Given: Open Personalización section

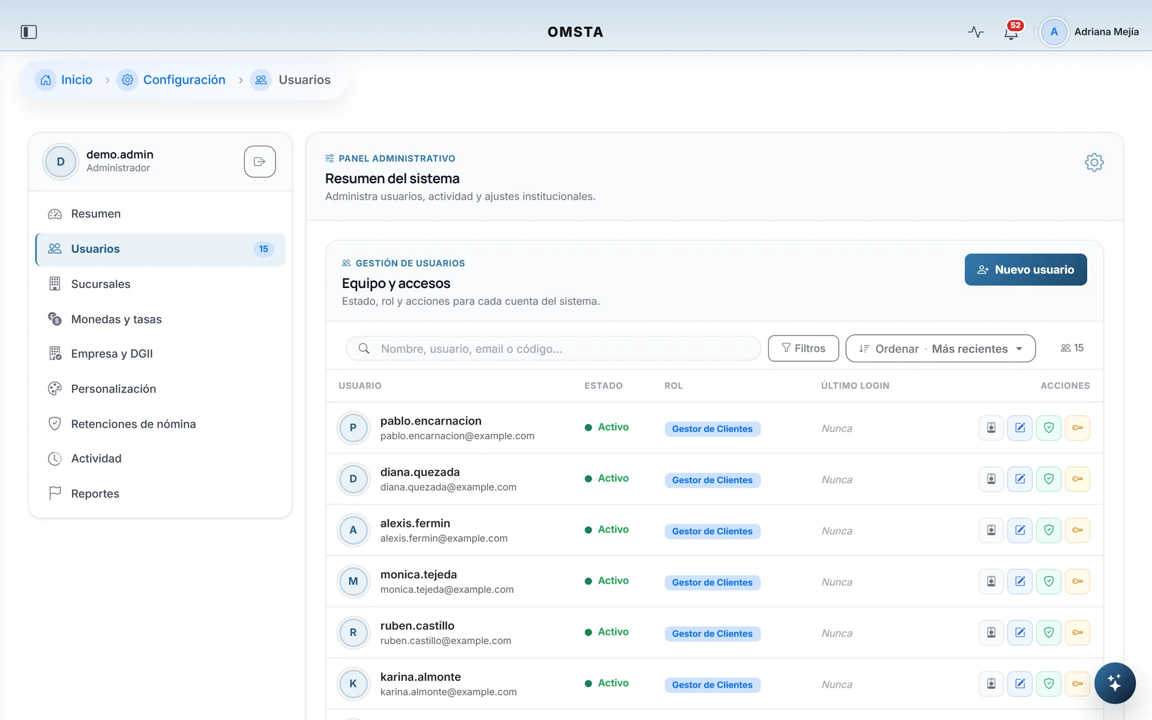Looking at the screenshot, I should click(160, 389).
